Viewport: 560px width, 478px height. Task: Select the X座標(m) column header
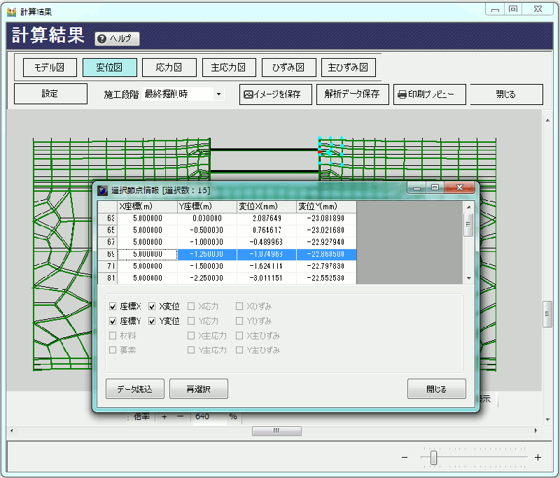coord(148,206)
